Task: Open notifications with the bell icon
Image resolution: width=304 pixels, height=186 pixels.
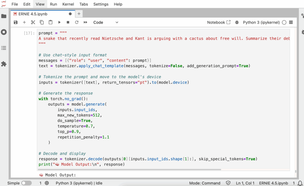Action: pyautogui.click(x=300, y=183)
